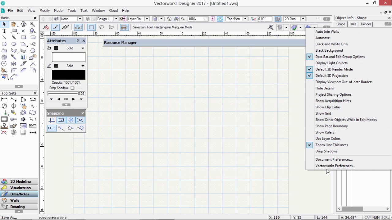Open the 3D Modeling tool set

[19, 182]
